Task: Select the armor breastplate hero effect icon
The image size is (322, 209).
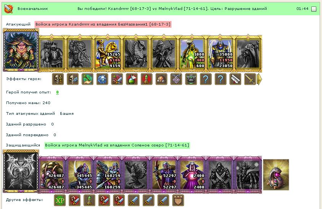Action: (191, 79)
